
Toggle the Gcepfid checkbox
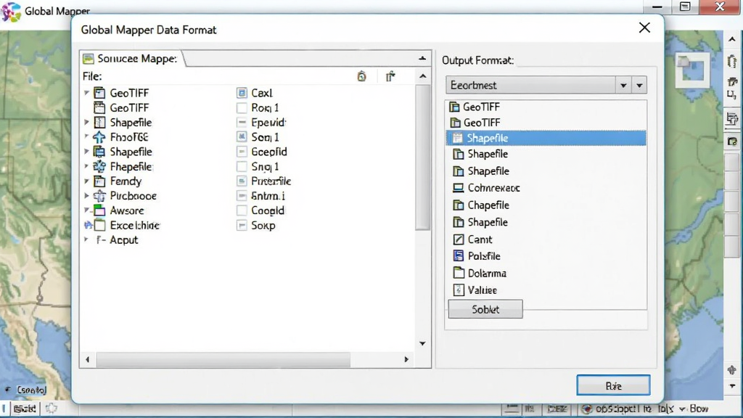242,152
